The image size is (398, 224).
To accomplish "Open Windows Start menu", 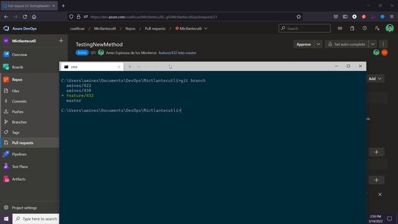I will tap(6, 218).
